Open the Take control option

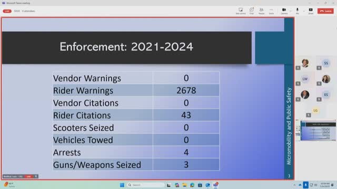pyautogui.click(x=241, y=11)
